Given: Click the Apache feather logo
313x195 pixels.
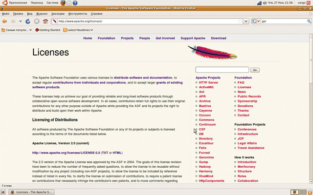Looking at the screenshot, I should [212, 52].
